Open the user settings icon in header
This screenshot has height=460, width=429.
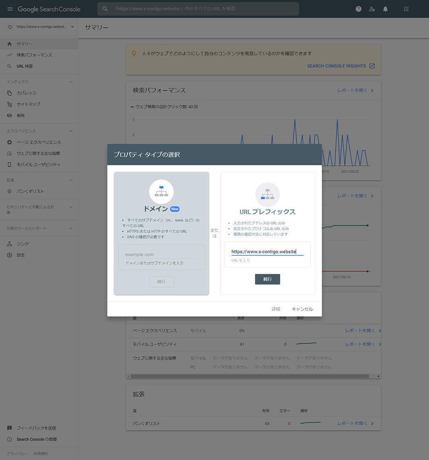click(372, 9)
